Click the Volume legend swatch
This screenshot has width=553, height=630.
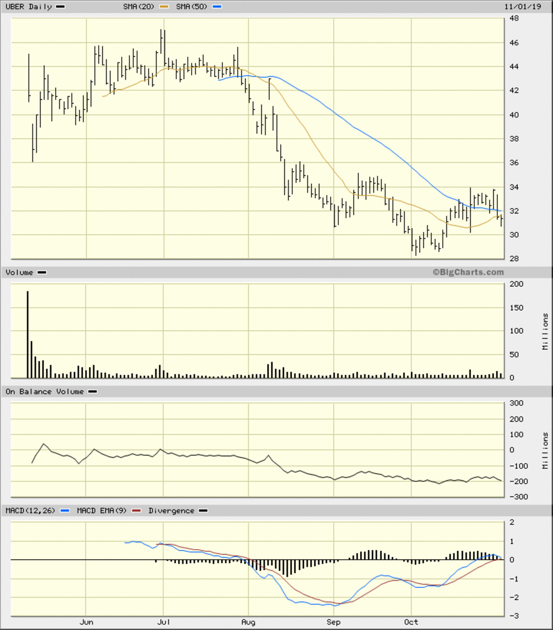(x=42, y=272)
